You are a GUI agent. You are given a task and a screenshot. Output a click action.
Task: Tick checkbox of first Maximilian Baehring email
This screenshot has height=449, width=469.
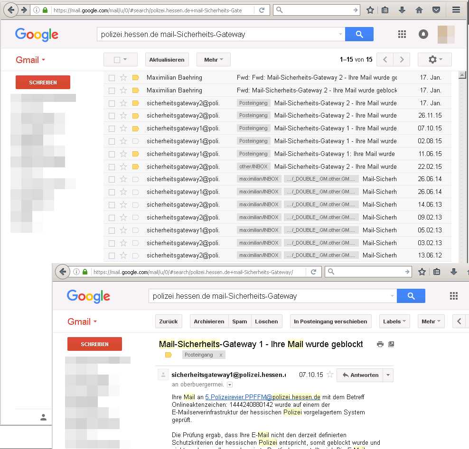[x=112, y=78]
